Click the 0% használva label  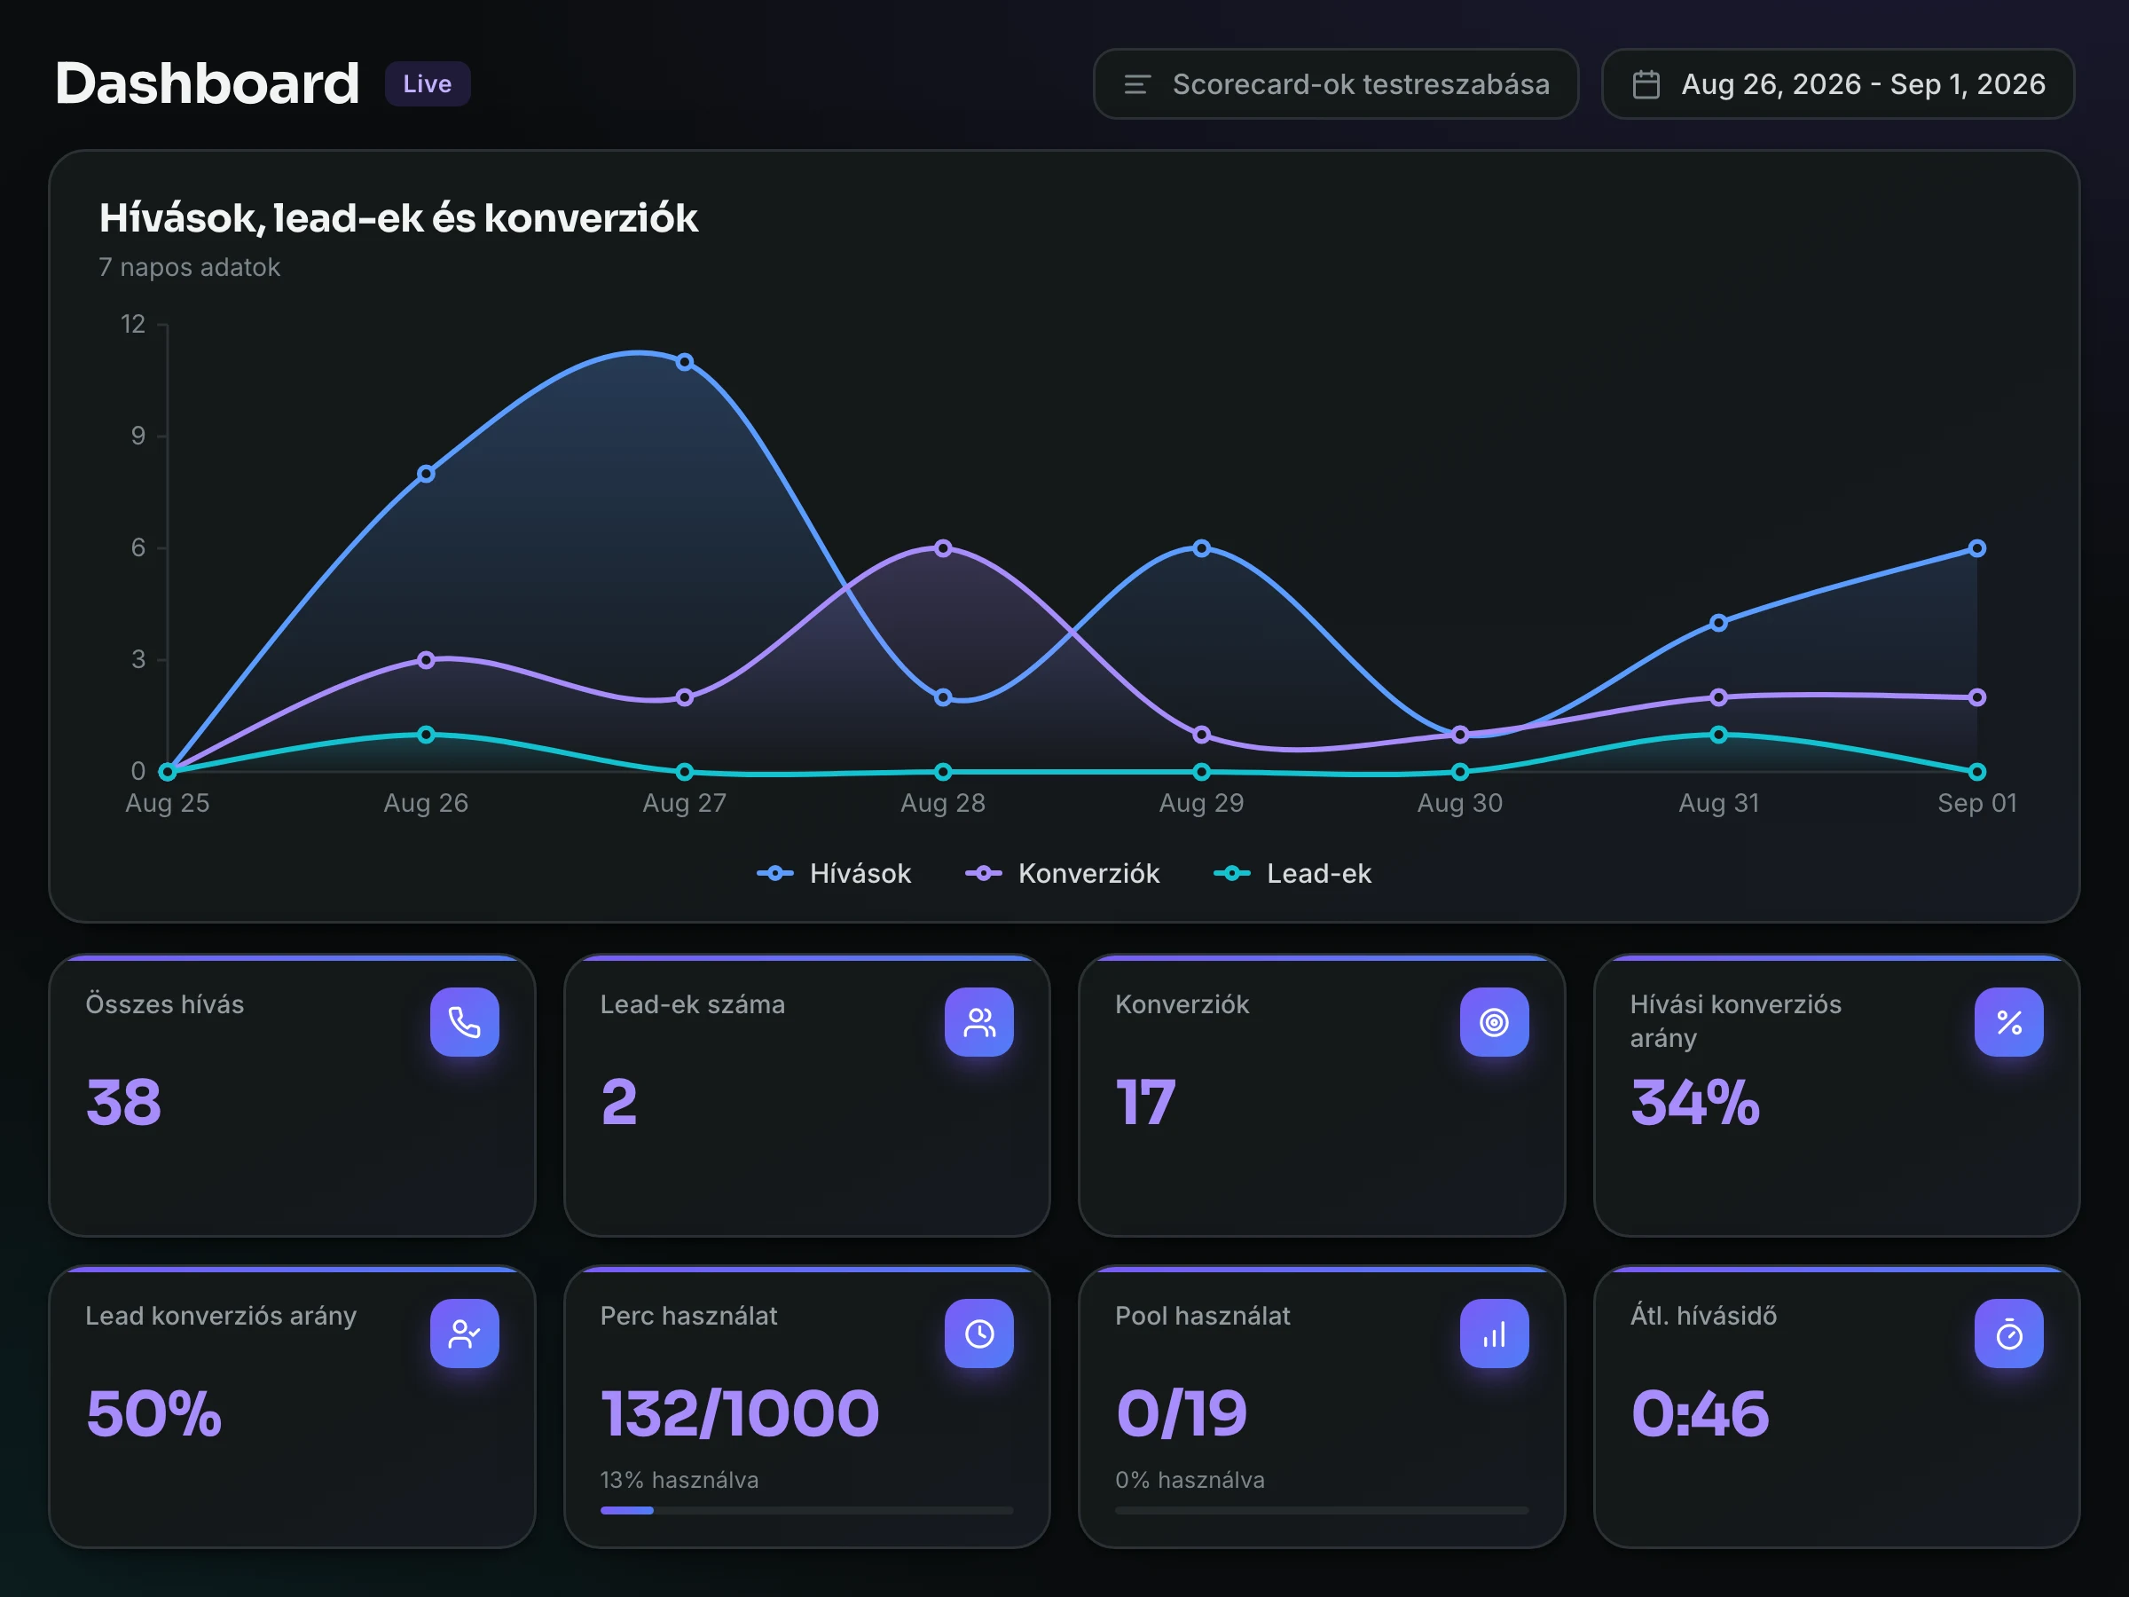click(1190, 1480)
